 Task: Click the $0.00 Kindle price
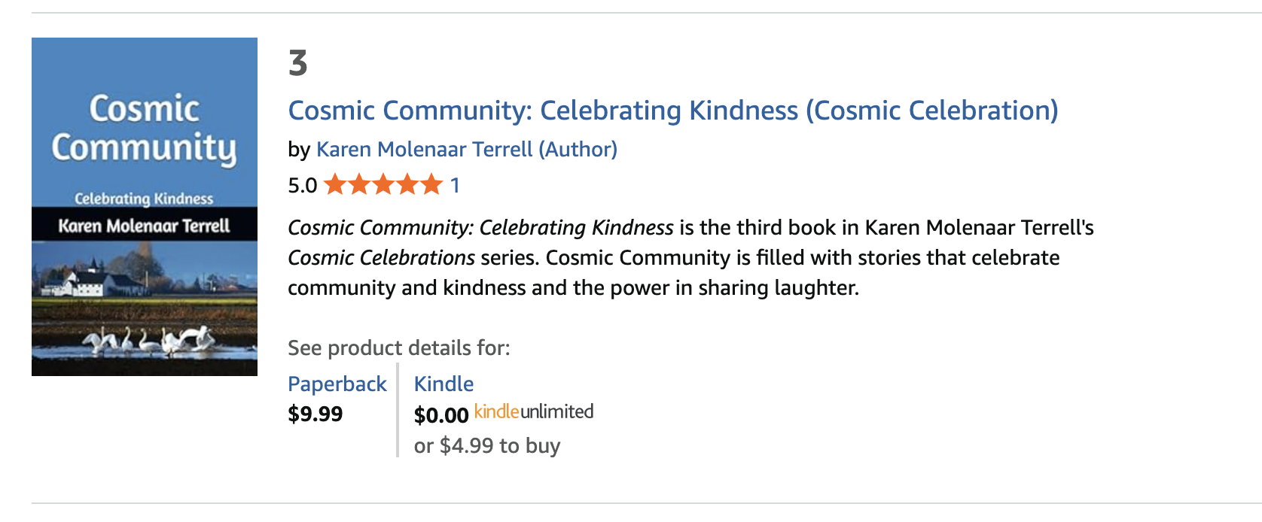pyautogui.click(x=441, y=415)
